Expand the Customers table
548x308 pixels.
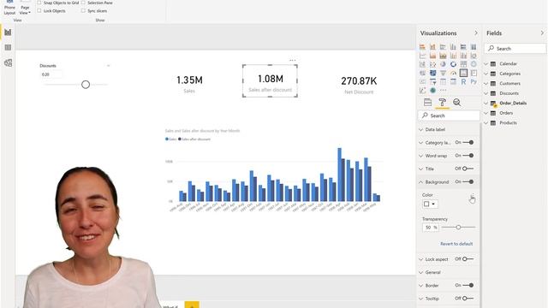(485, 84)
